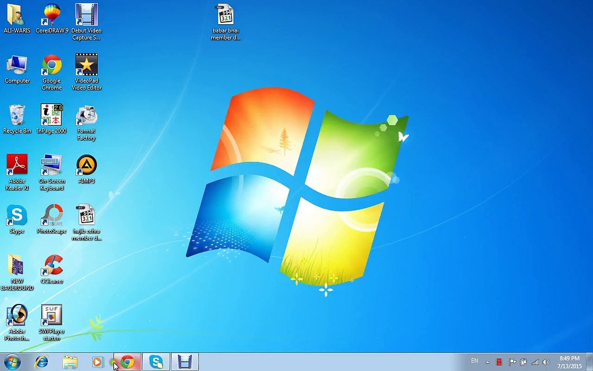Open Windows Explorer from the taskbar
Screen dimensions: 593x371
[70, 362]
